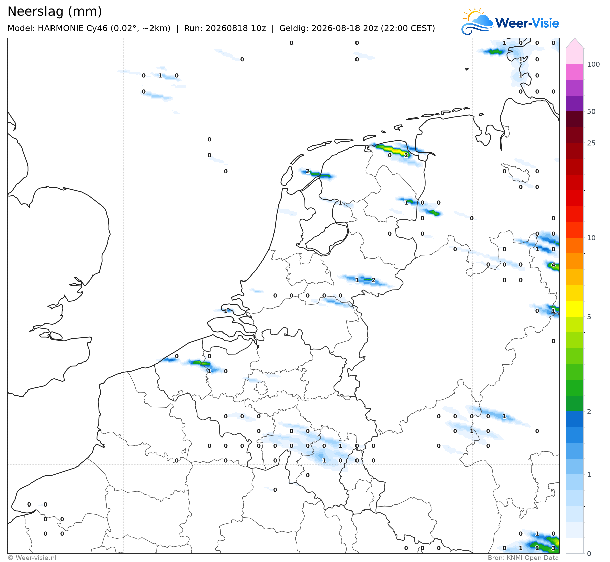Select the green 2 mm color band

(x=575, y=404)
